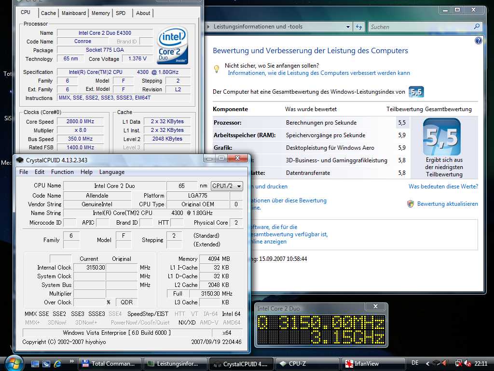Open the Function menu in CrystalCPUID
This screenshot has width=494, height=371.
(62, 172)
